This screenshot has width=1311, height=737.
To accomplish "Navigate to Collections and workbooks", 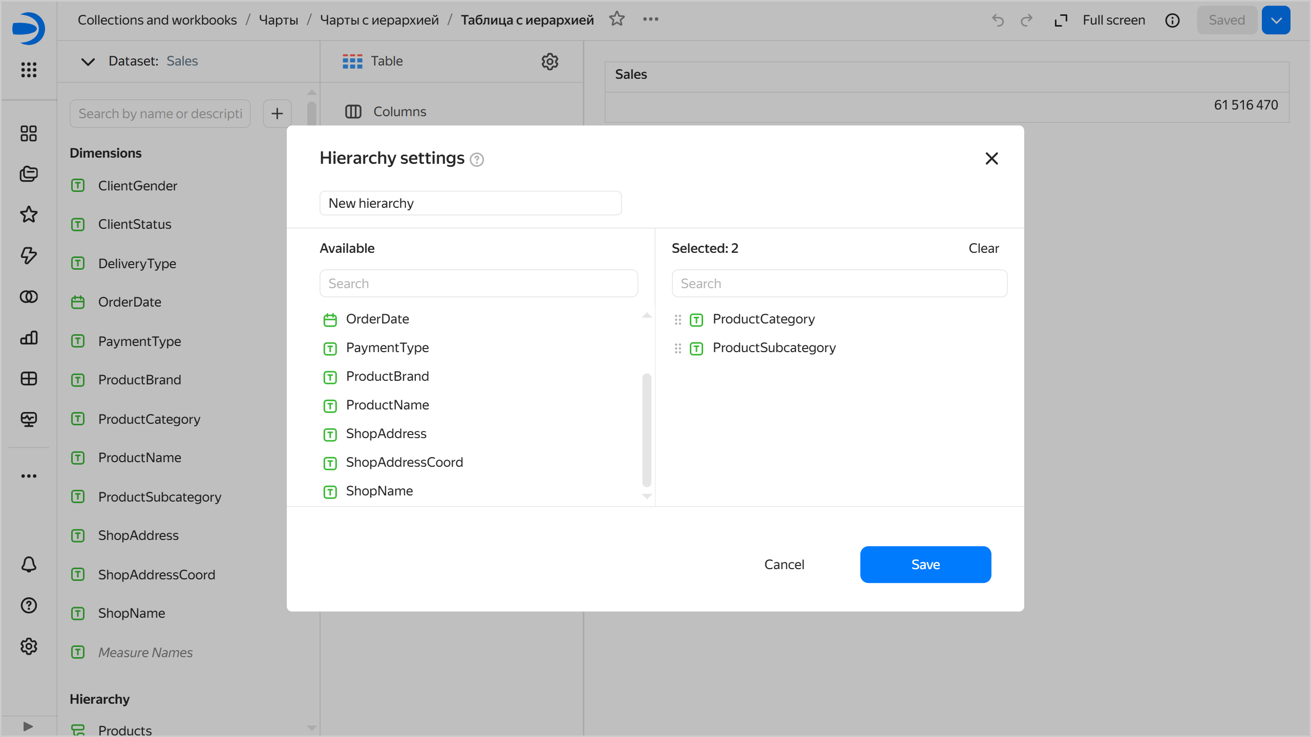I will point(157,20).
